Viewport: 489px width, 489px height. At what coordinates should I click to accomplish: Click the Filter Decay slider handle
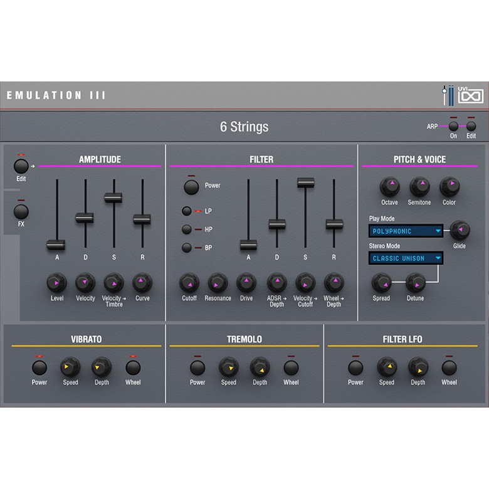click(x=277, y=224)
